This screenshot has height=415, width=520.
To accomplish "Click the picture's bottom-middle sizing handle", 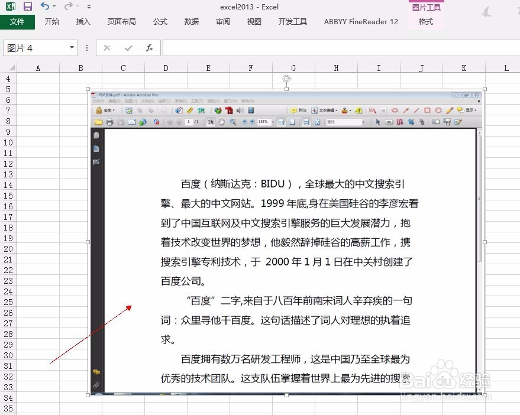I will click(x=286, y=395).
